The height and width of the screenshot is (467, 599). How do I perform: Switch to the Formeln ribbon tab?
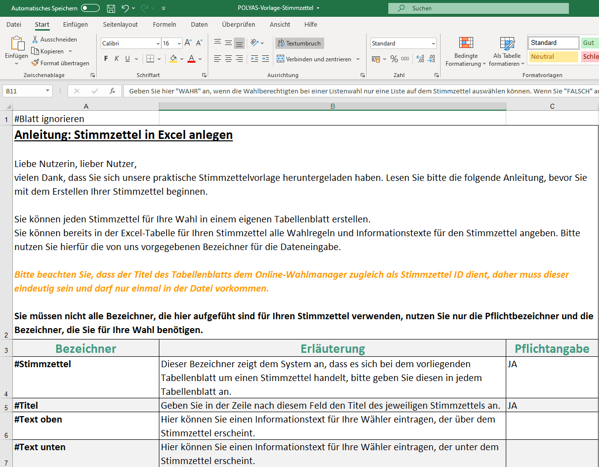[x=164, y=25]
